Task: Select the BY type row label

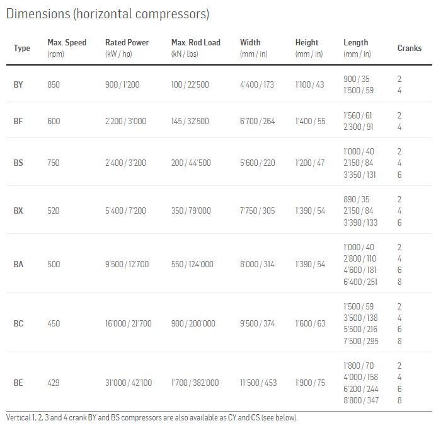Action: coord(18,84)
